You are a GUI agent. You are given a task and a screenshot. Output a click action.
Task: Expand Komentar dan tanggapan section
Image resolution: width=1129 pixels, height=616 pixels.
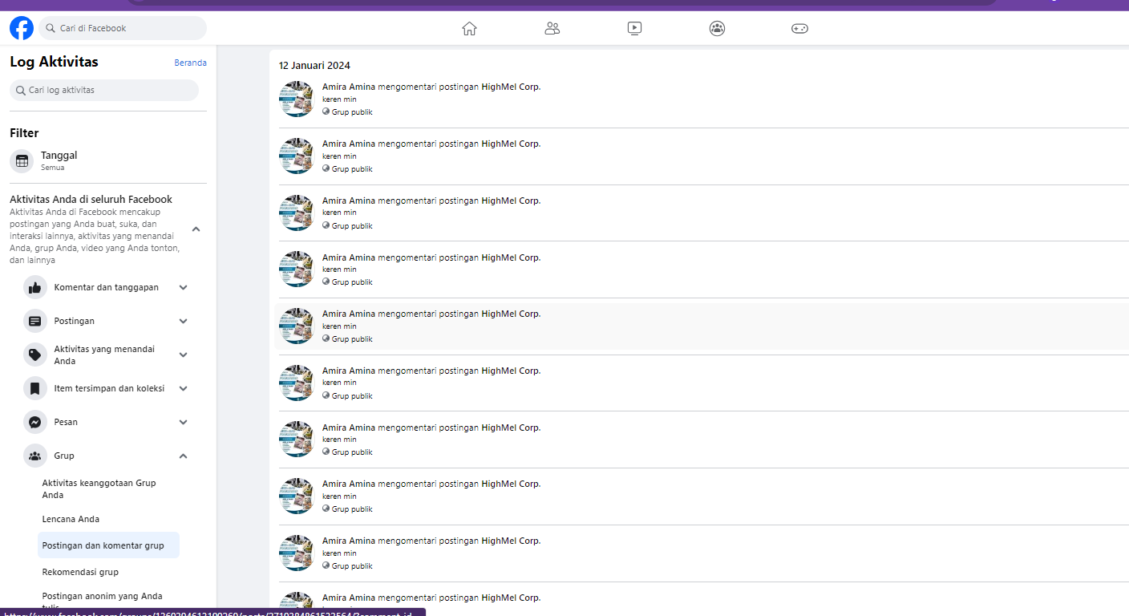184,287
